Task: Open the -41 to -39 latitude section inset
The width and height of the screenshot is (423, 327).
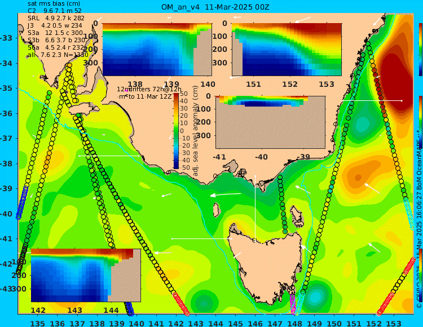Action: [x=270, y=122]
